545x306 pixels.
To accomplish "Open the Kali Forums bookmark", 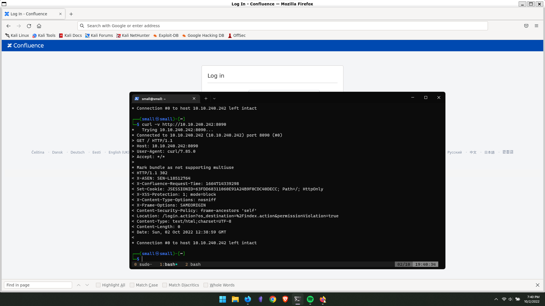I will [x=99, y=35].
